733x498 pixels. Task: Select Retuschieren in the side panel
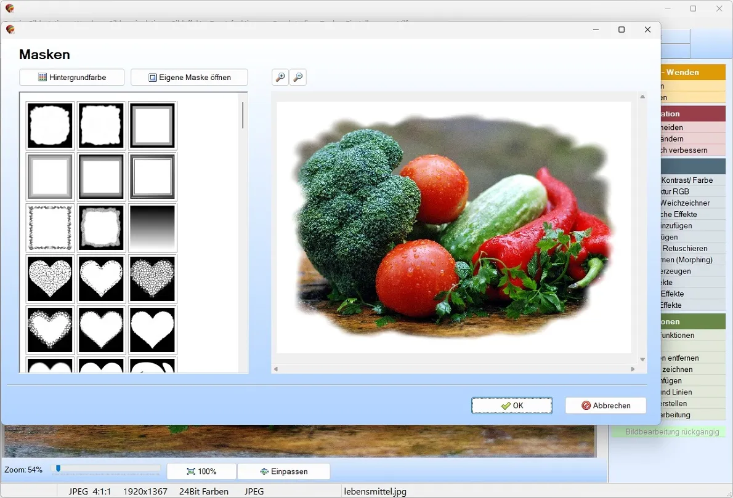(x=685, y=249)
